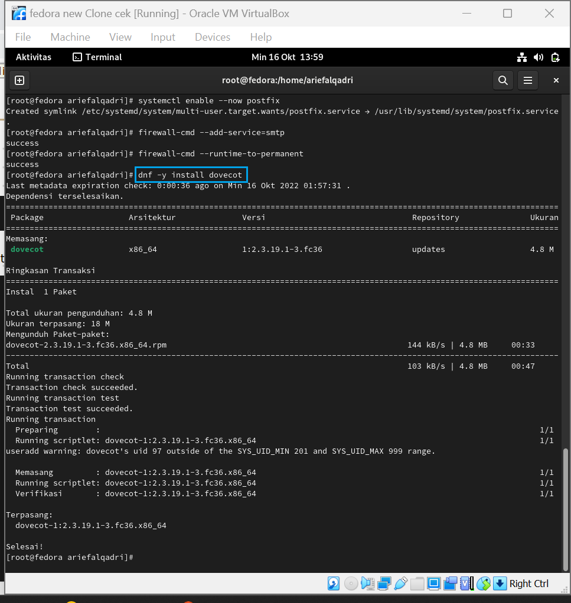This screenshot has height=603, width=571.
Task: Open the Machine menu
Action: [70, 37]
